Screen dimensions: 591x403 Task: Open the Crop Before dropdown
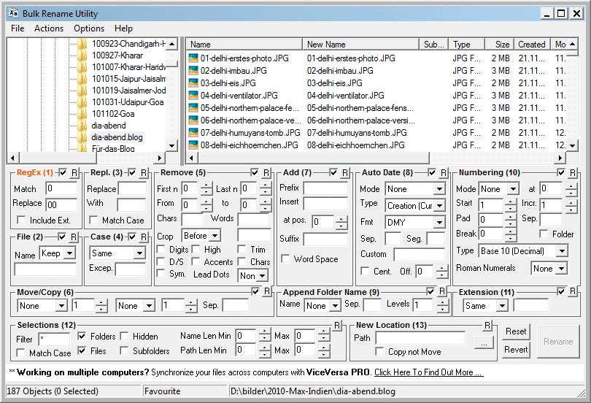pyautogui.click(x=215, y=236)
